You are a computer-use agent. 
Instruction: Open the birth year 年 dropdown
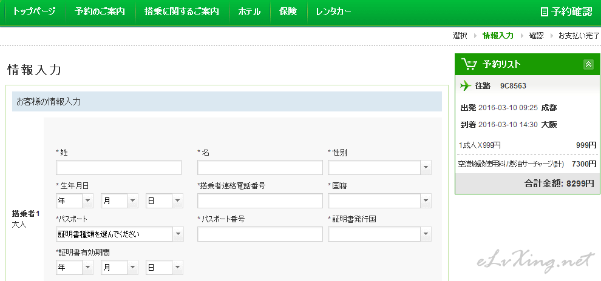point(75,201)
